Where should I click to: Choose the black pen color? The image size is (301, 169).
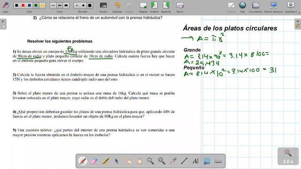coord(17,5)
